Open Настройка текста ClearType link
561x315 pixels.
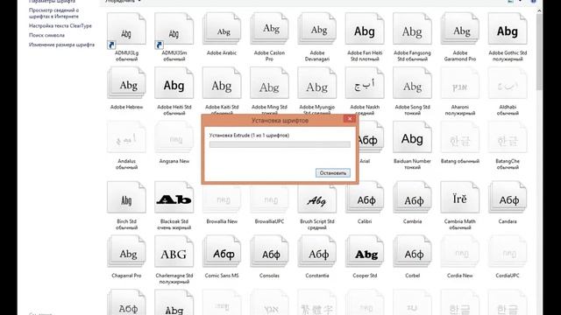coord(60,25)
